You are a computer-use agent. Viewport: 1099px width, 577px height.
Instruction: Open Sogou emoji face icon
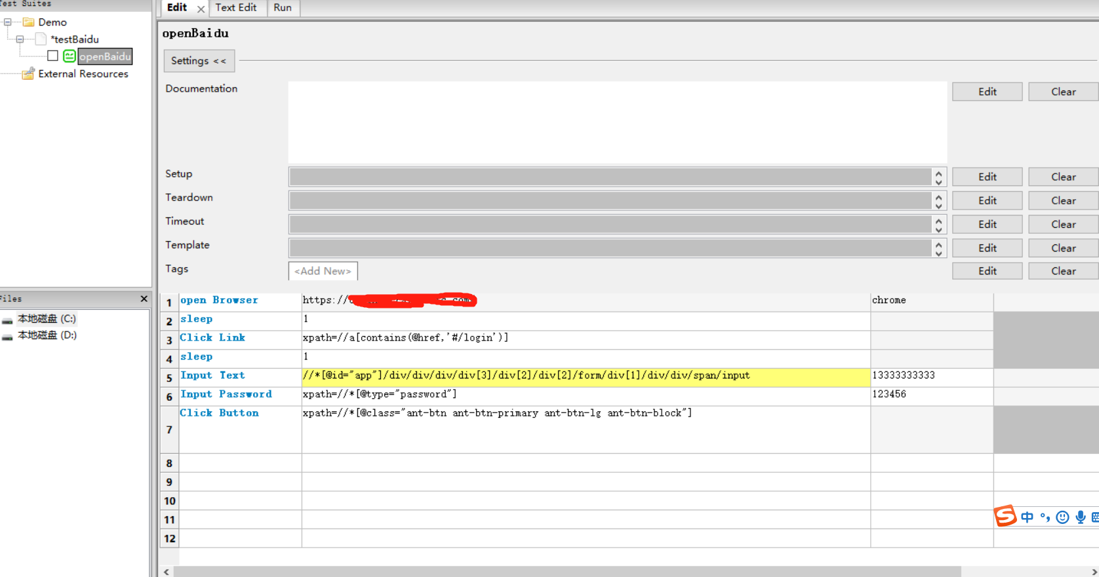pos(1063,517)
